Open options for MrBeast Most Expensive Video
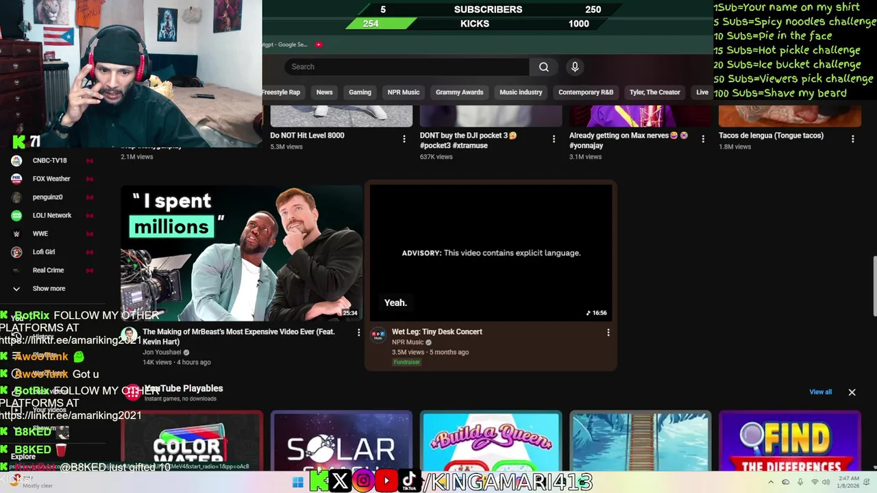This screenshot has height=493, width=877. (x=358, y=332)
